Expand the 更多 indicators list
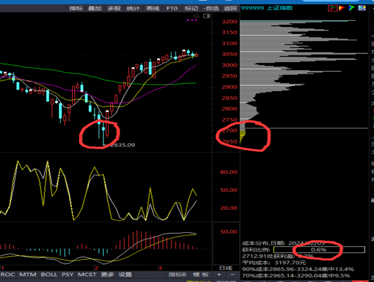 point(107,275)
